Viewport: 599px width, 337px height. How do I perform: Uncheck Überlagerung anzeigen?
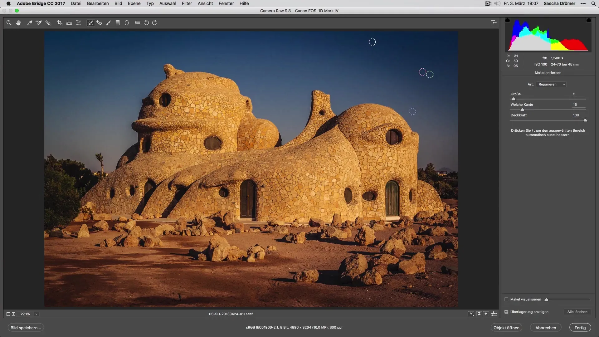click(506, 312)
